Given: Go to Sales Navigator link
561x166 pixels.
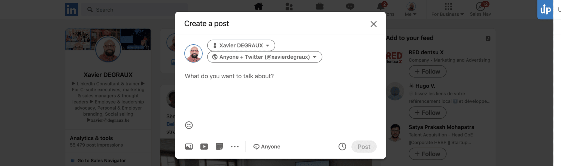Looking at the screenshot, I should [102, 161].
